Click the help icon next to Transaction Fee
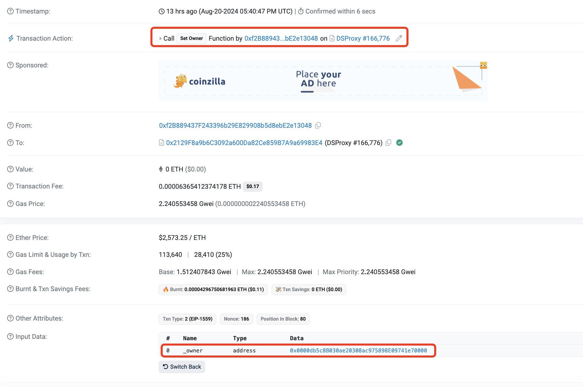 point(11,186)
